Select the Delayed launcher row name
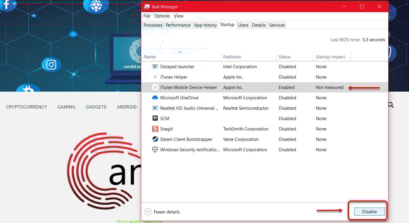This screenshot has height=223, width=409. [177, 67]
